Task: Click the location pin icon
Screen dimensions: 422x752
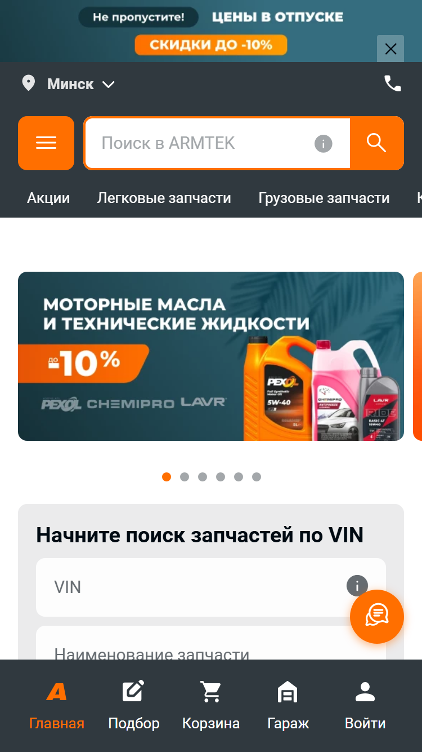Action: coord(28,84)
